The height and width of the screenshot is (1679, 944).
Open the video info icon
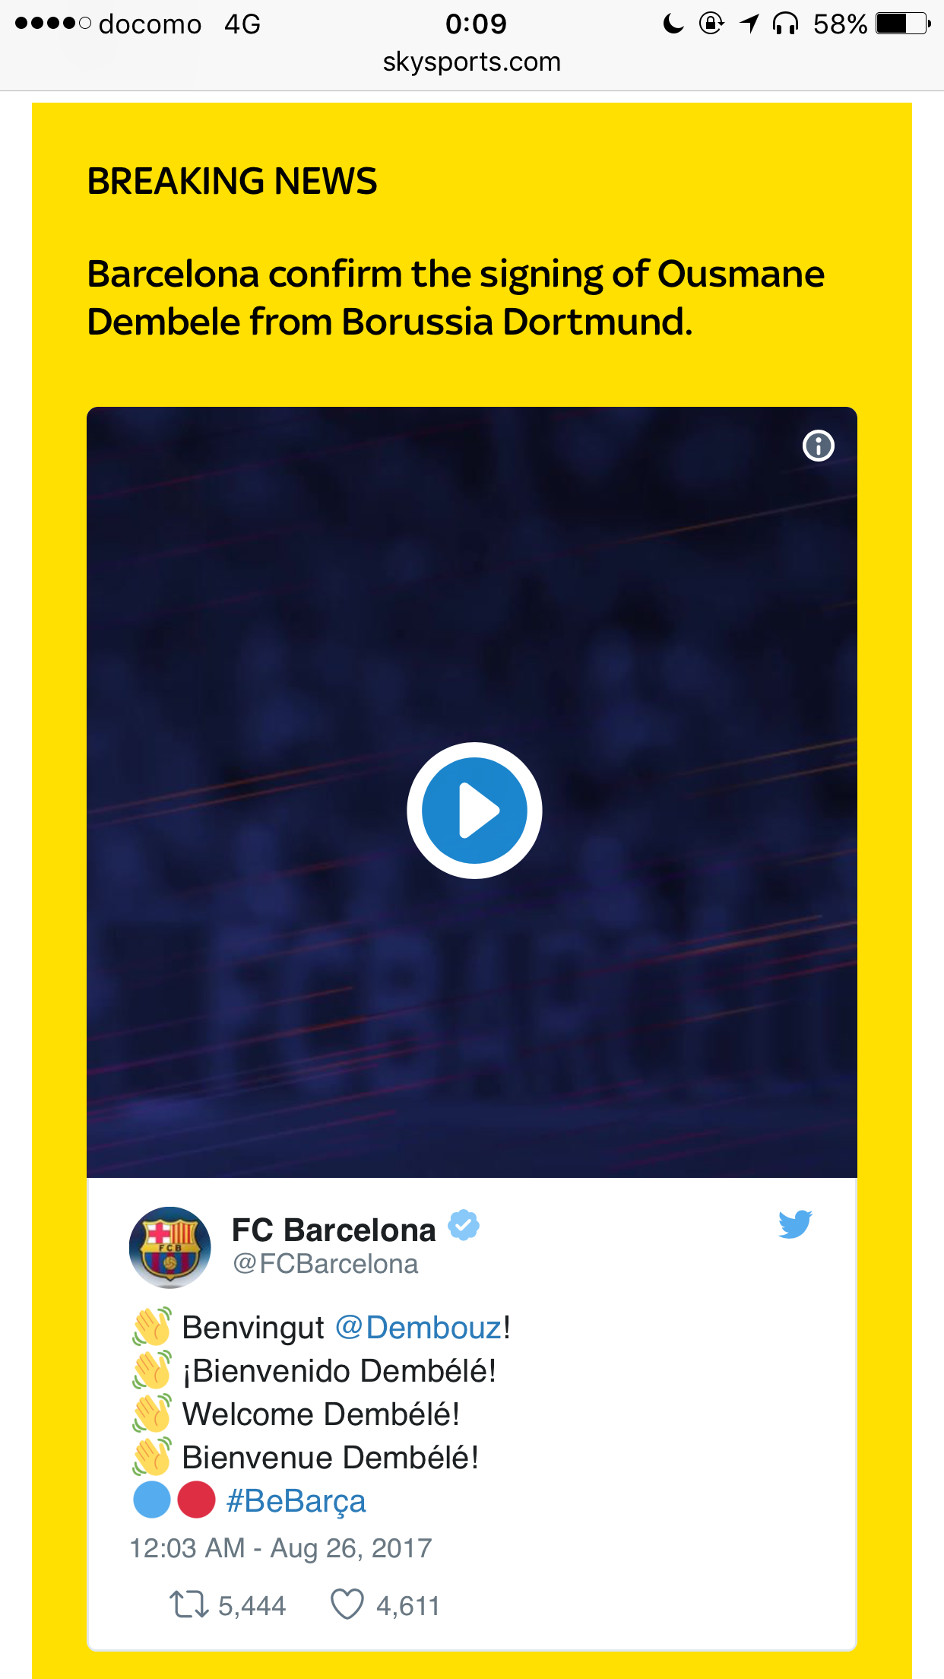(819, 446)
